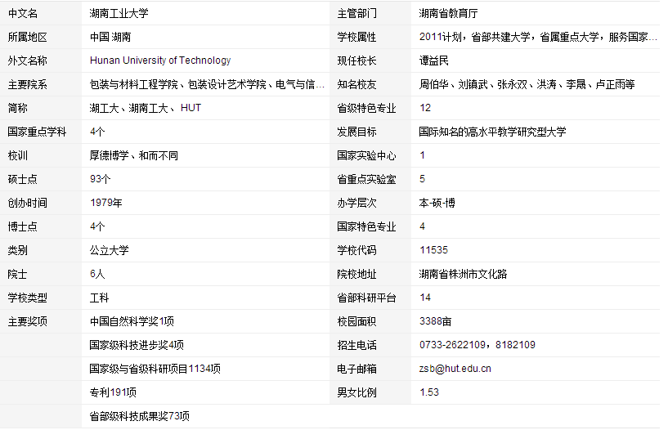
Task: Select the email zsb@hut.edu.cn
Action: click(x=455, y=369)
